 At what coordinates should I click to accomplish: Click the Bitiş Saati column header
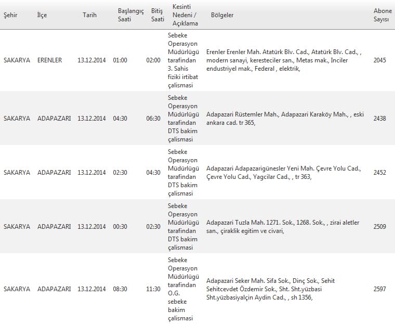click(x=157, y=15)
